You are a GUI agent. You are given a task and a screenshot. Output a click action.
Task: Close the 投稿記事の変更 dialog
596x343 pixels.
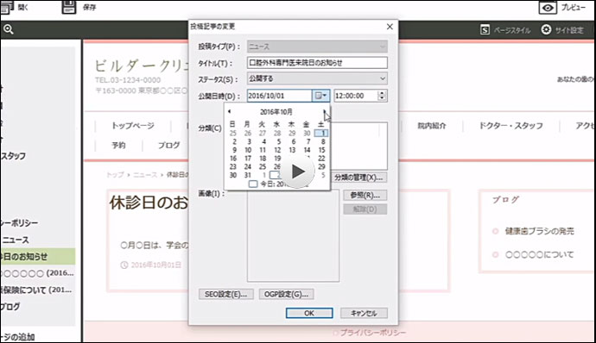pyautogui.click(x=390, y=27)
